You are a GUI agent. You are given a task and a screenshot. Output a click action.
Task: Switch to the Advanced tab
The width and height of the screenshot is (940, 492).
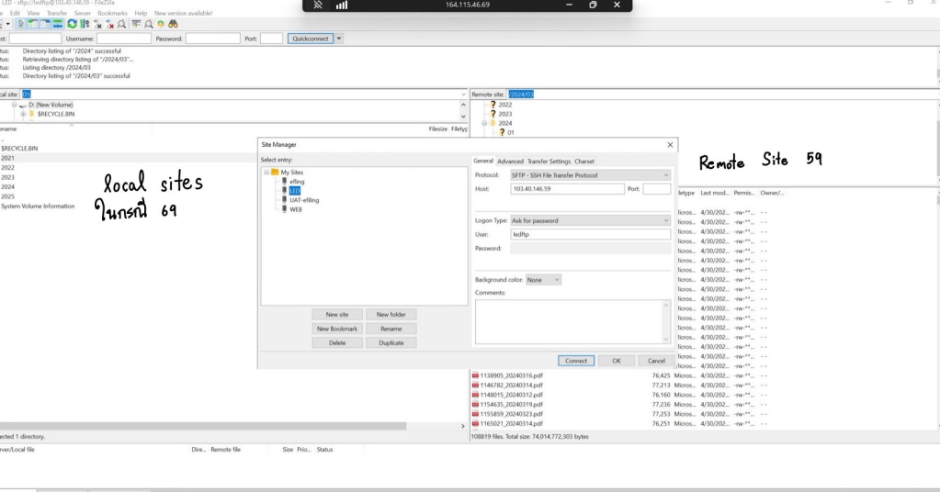point(510,162)
